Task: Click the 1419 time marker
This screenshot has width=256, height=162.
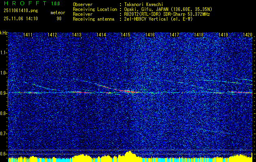Action: point(223,34)
